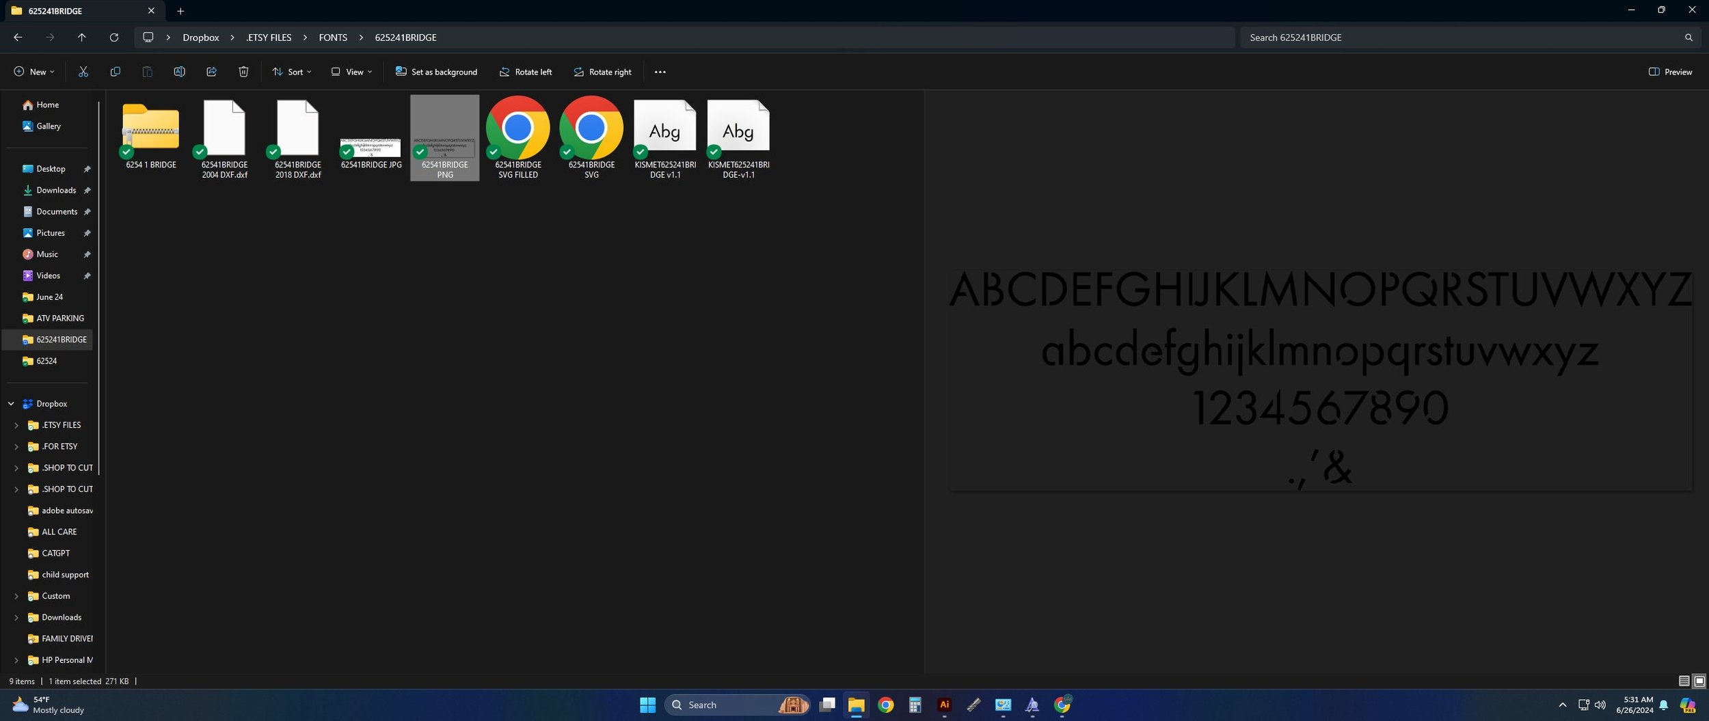Open the clock and date flyout

[x=1634, y=705]
